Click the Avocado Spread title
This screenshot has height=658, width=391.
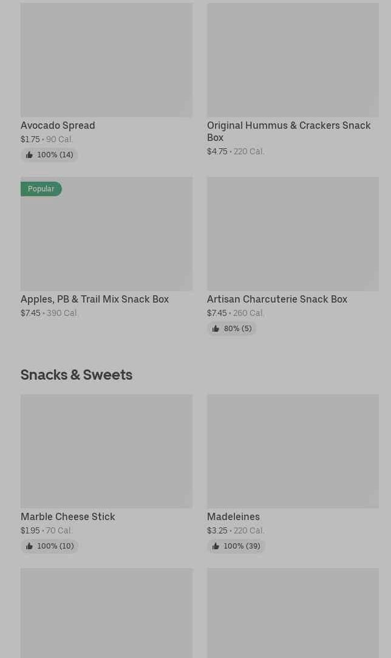(58, 125)
